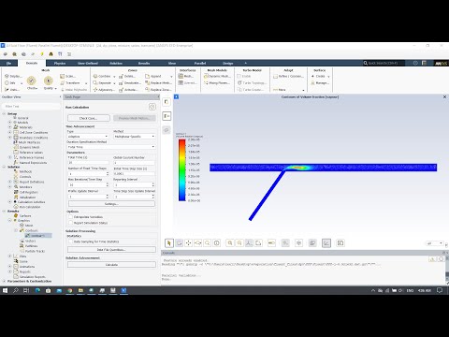Expand the Materials tree node

[x=10, y=127]
